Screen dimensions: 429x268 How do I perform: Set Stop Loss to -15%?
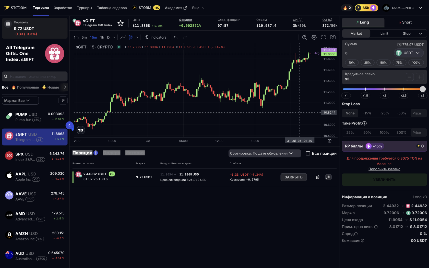pos(367,113)
